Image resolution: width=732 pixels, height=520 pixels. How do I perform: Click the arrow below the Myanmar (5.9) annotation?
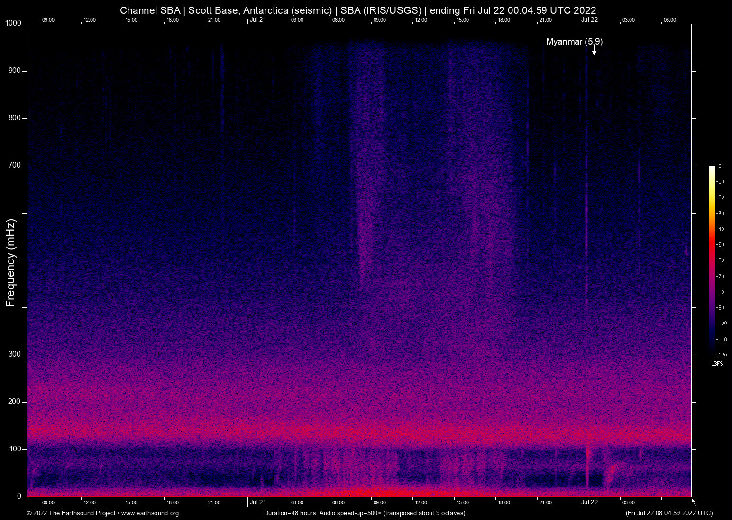[594, 51]
